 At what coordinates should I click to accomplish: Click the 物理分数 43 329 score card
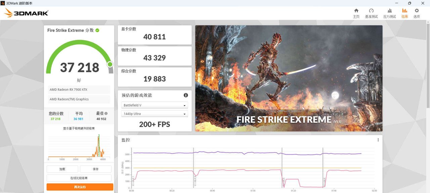click(x=155, y=56)
